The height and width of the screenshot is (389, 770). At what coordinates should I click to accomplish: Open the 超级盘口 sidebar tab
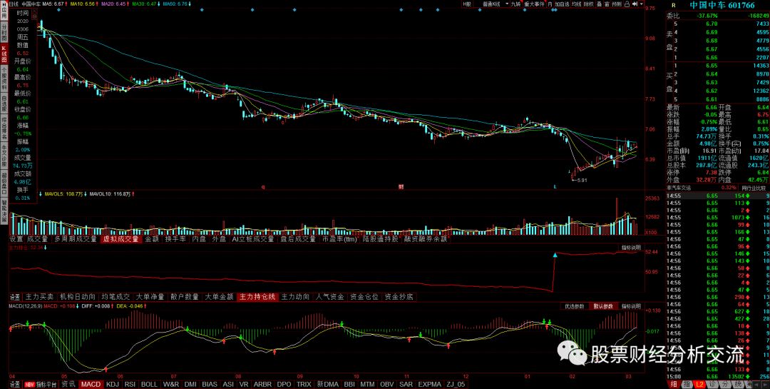[4, 182]
